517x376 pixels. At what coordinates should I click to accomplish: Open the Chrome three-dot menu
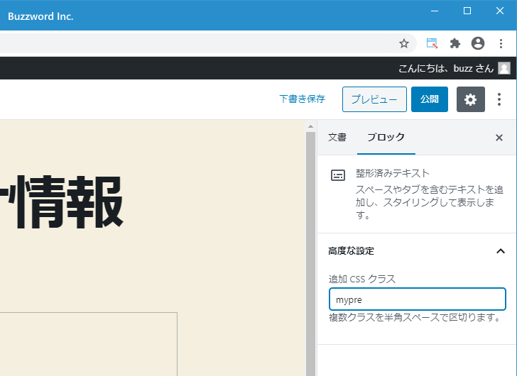[501, 43]
